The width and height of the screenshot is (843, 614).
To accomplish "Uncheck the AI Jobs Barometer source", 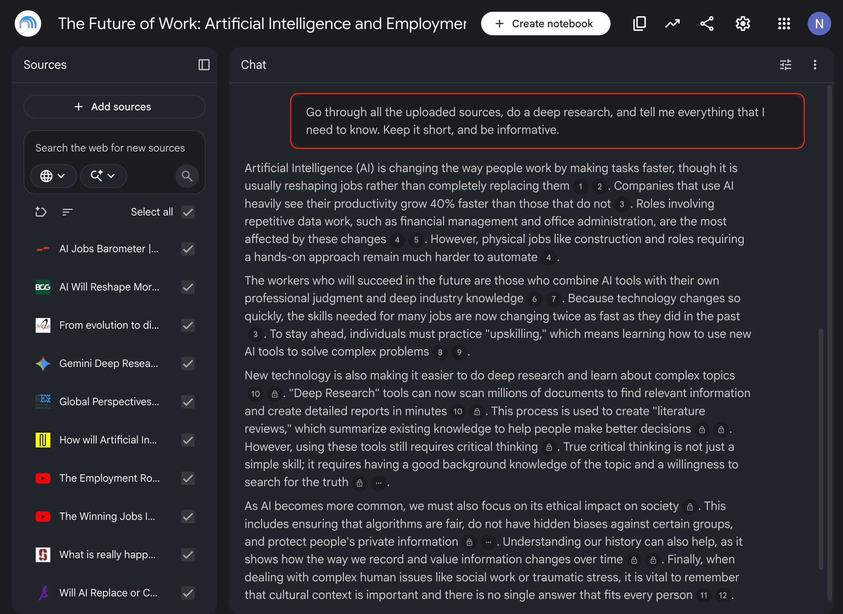I will [188, 249].
